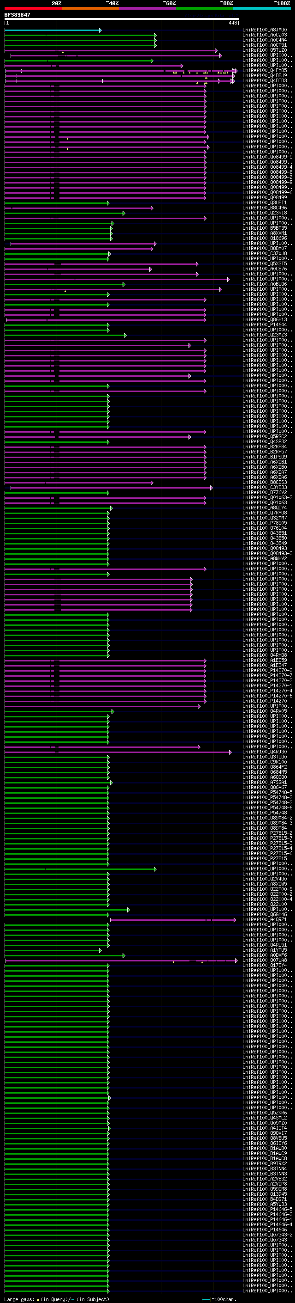Open hit UniRef100_A8JAU0
Screen dimensions: 295x1303
tap(265, 30)
